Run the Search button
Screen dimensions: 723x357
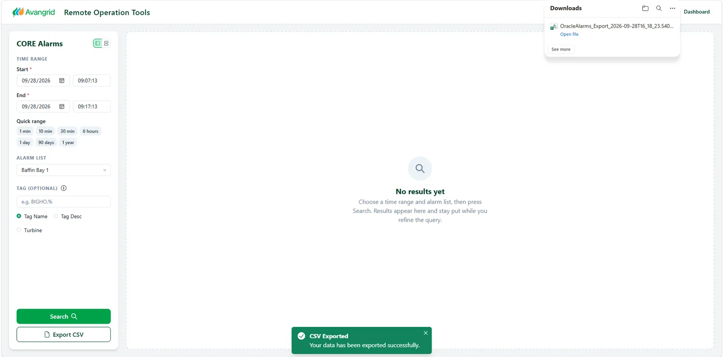pyautogui.click(x=64, y=316)
